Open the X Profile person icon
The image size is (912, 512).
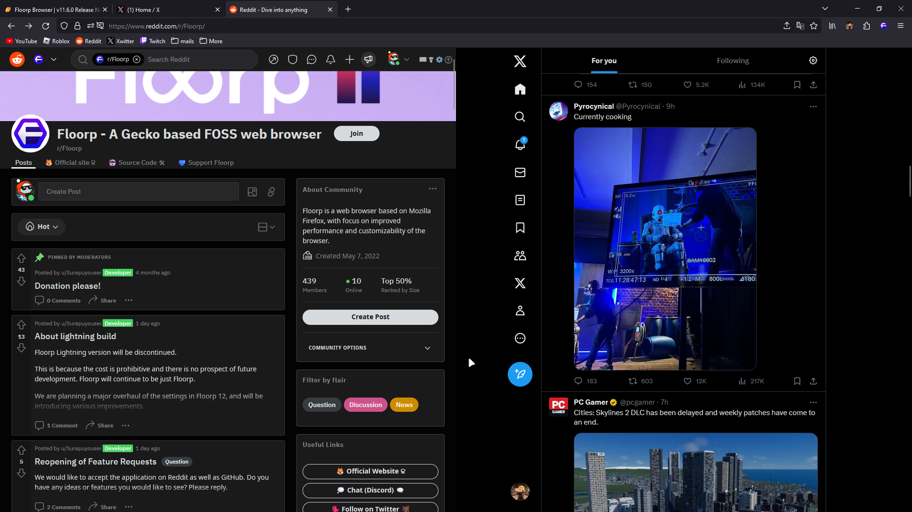(x=520, y=311)
